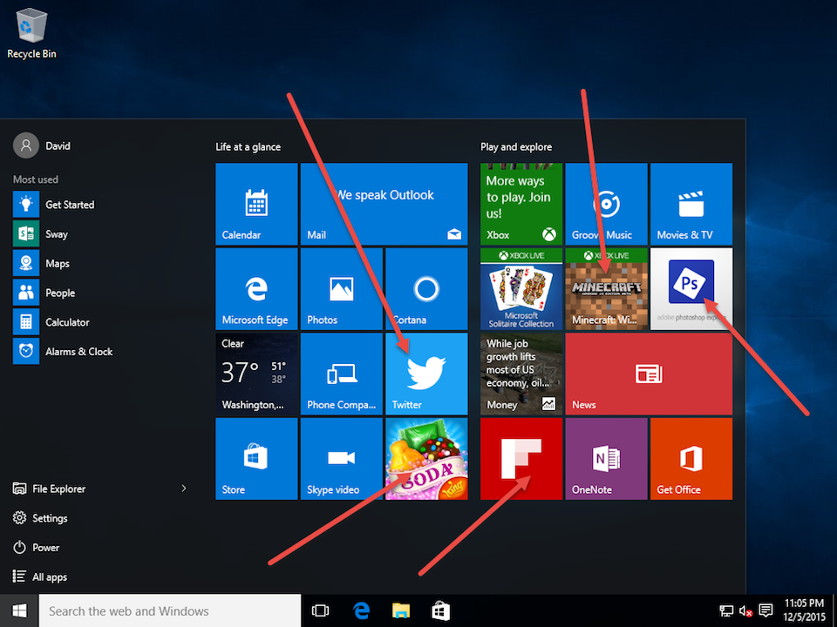Launch the Twitter tile
The width and height of the screenshot is (837, 627).
coord(426,374)
